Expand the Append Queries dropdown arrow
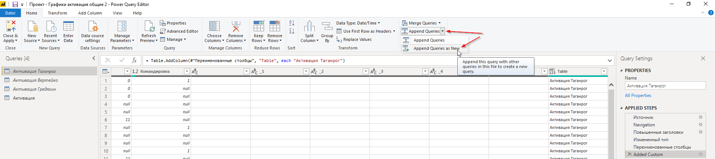This screenshot has width=715, height=159. pyautogui.click(x=442, y=31)
